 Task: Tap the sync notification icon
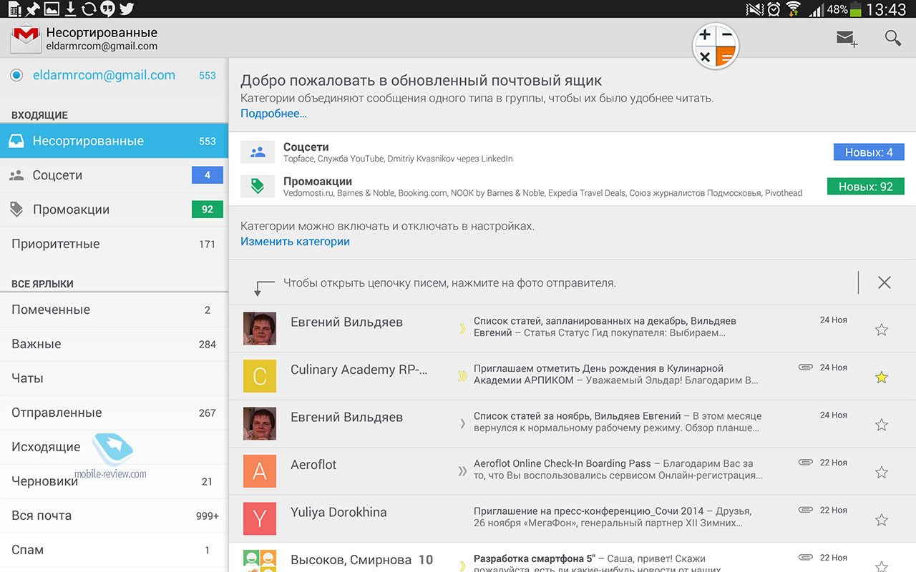89,9
